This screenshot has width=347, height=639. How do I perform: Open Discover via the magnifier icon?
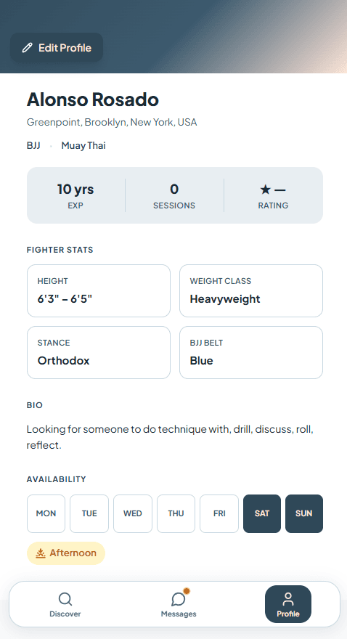(x=65, y=599)
